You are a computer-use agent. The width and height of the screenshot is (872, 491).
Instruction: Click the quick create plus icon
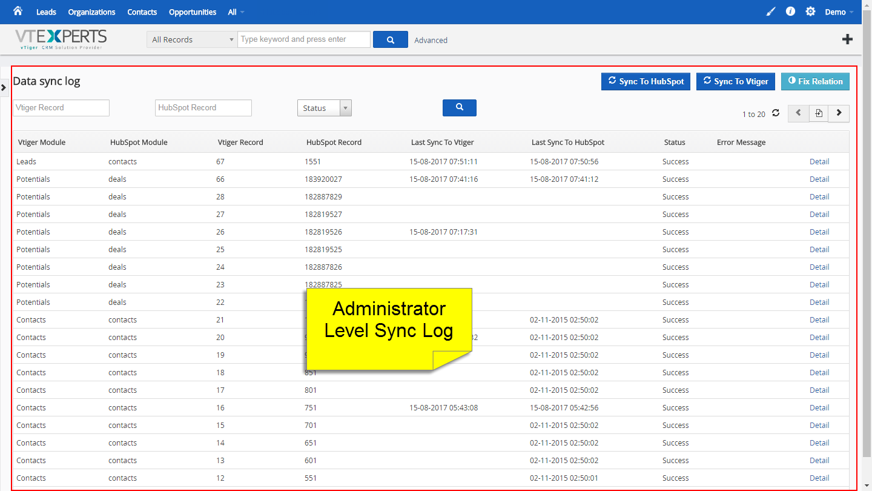pyautogui.click(x=848, y=39)
